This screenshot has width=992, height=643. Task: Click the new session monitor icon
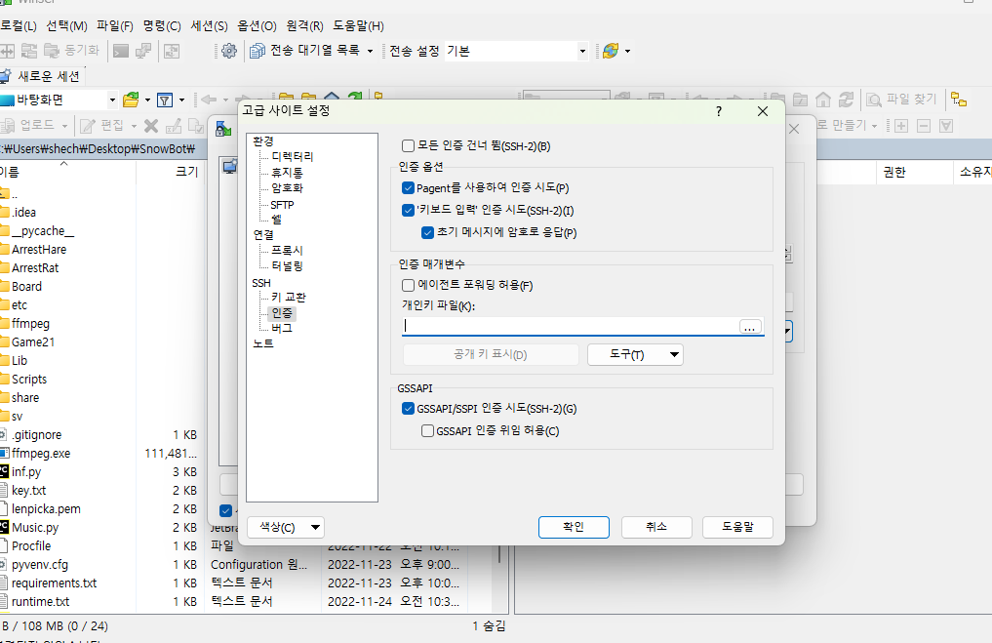[x=5, y=76]
